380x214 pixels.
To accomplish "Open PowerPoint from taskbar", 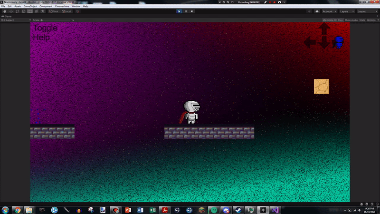I will click(x=128, y=210).
